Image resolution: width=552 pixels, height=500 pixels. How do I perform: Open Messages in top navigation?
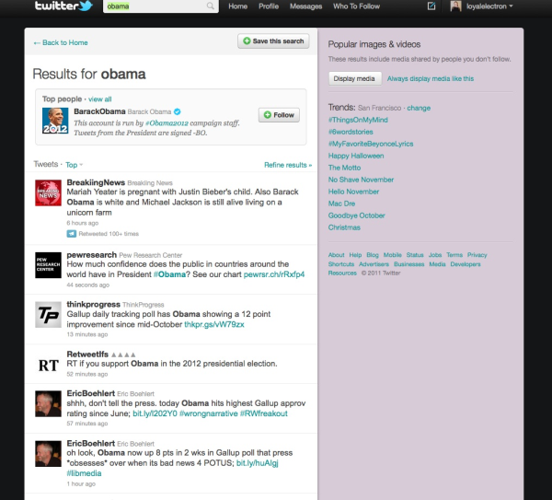click(x=305, y=6)
